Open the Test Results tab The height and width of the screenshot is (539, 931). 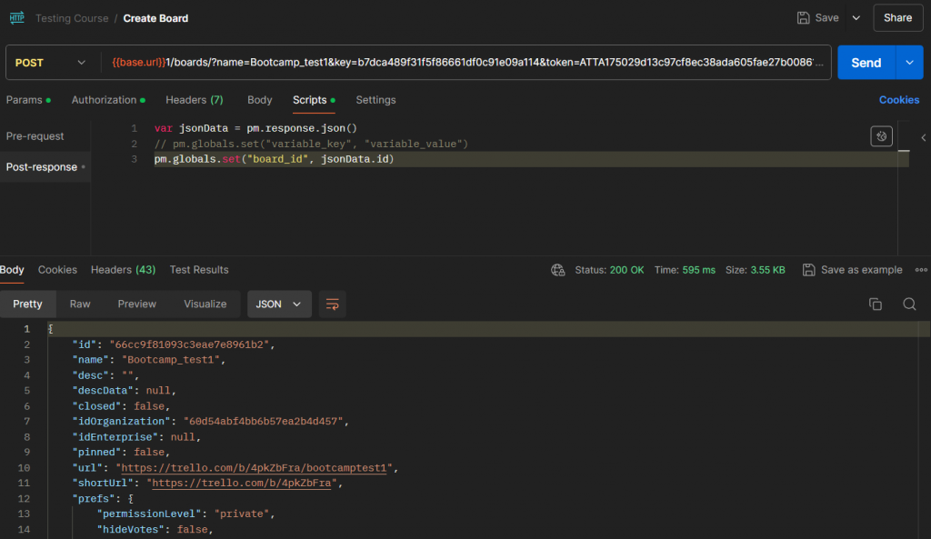pos(199,269)
